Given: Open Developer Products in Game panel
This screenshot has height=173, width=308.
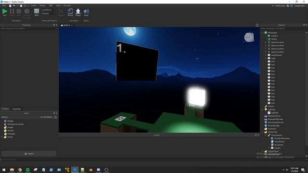Looking at the screenshot, I should [x=15, y=124].
